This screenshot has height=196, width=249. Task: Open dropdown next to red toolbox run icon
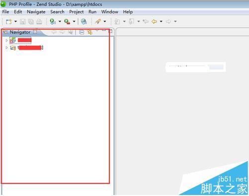[74, 21]
